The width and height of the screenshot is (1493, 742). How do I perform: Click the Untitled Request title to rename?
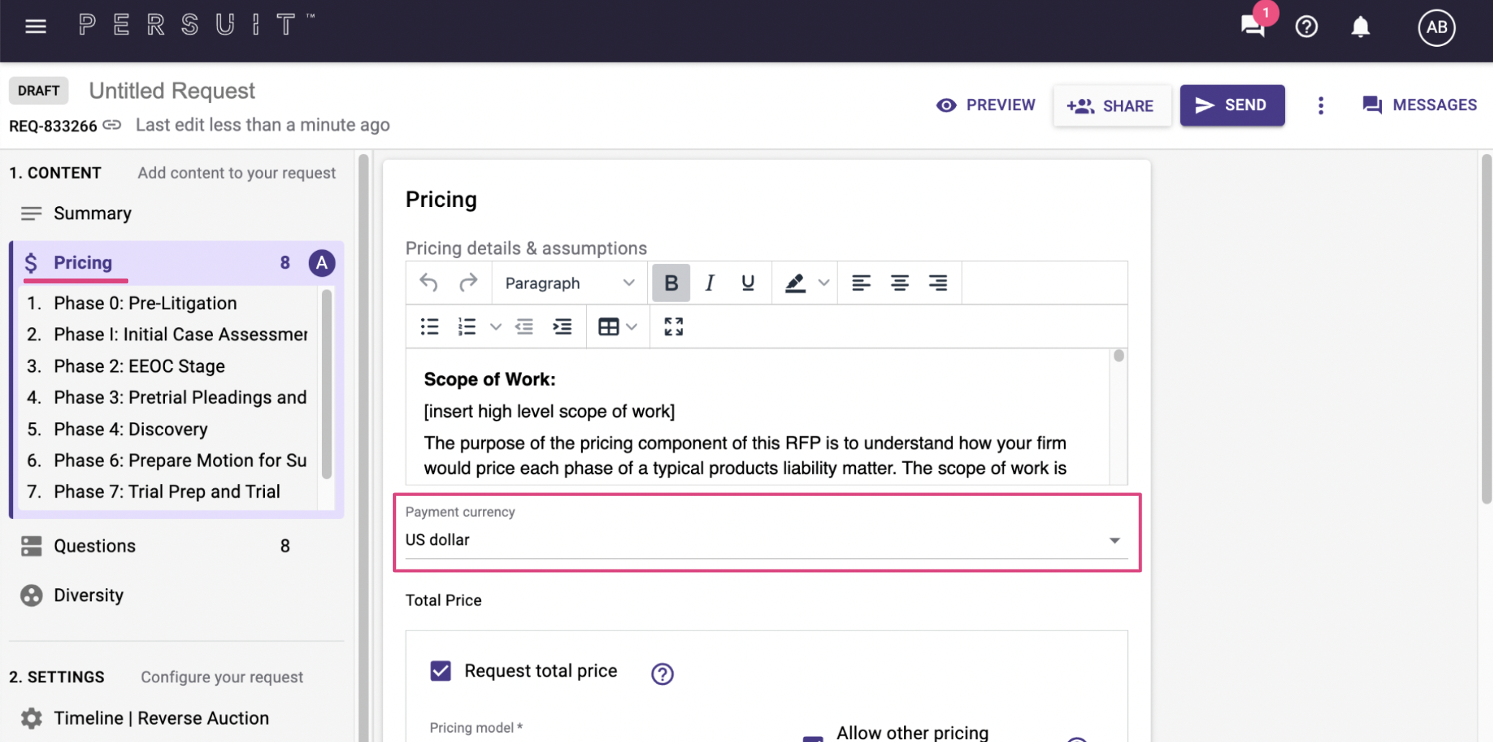[x=171, y=91]
